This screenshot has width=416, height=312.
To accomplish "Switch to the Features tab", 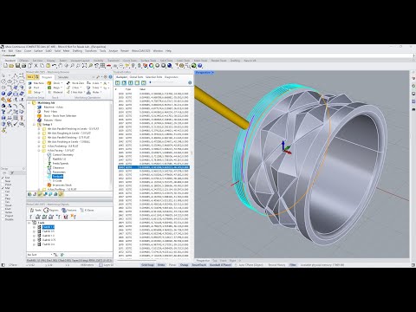I will 69,210.
